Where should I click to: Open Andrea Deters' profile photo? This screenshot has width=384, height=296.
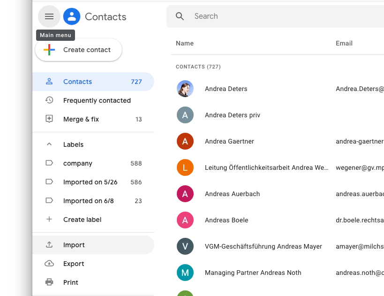(184, 89)
